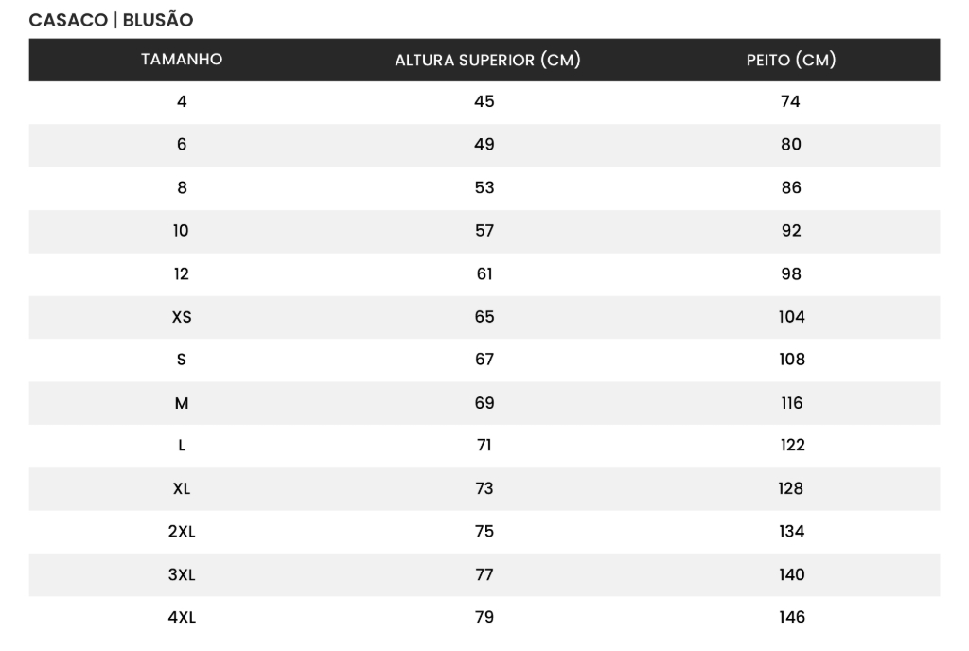Screen dimensions: 969x651
Task: Click the chest measurement 104
Action: point(791,317)
